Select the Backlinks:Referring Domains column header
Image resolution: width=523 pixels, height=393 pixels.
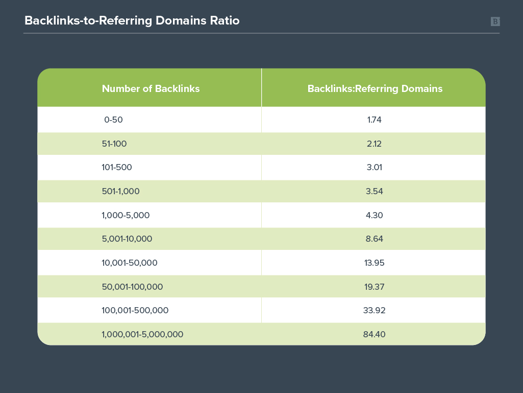pyautogui.click(x=375, y=88)
